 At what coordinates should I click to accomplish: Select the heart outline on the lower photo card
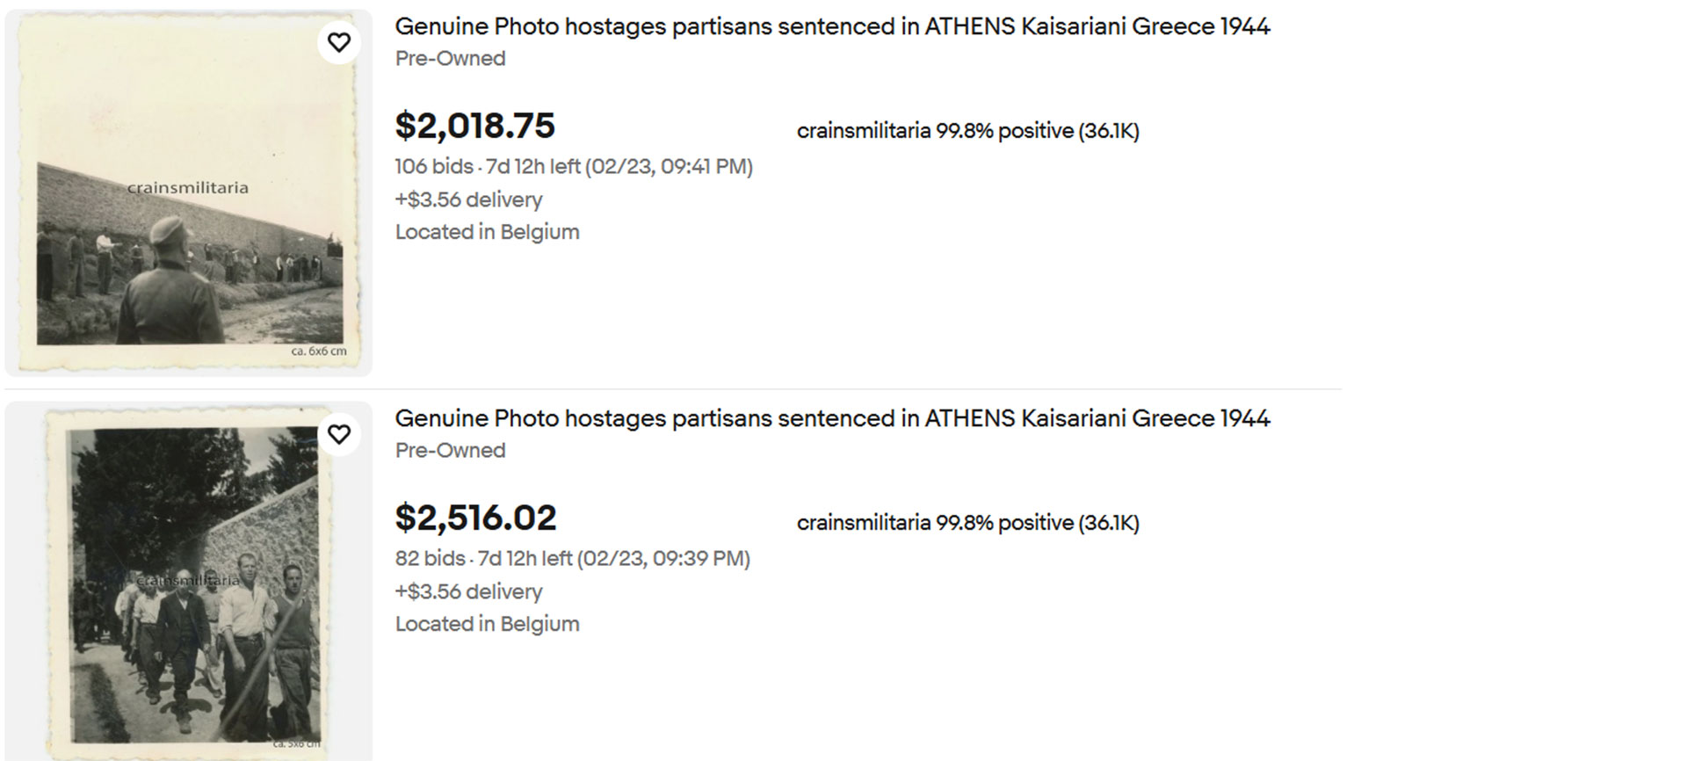click(339, 433)
